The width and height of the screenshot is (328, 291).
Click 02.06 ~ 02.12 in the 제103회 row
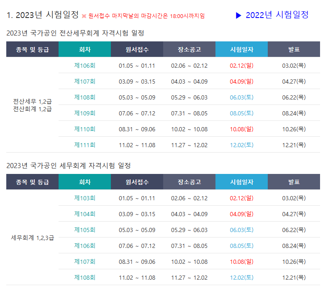(x=189, y=198)
